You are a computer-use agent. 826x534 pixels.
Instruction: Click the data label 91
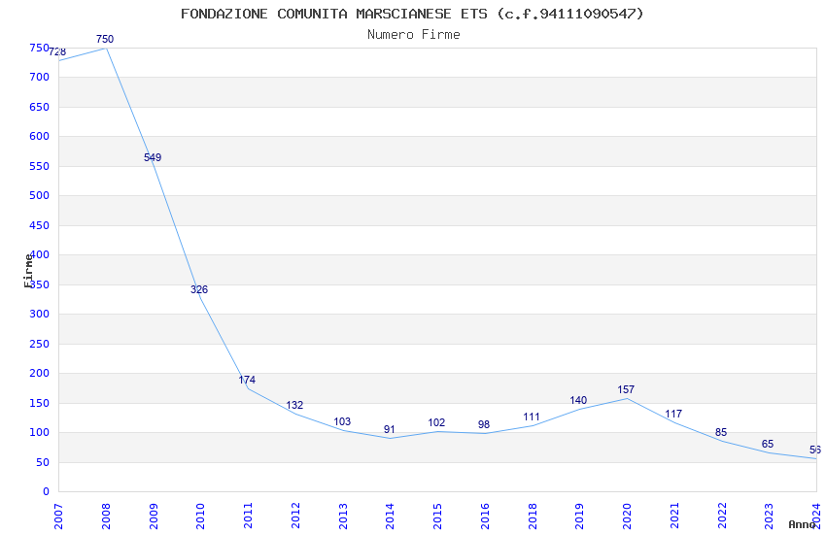[x=390, y=429]
